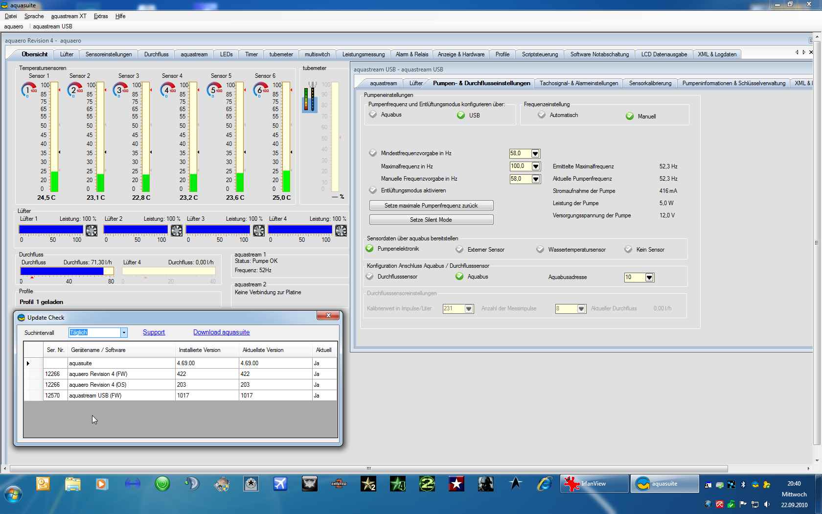Open Internet Explorer from the taskbar
Viewport: 822px width, 514px height.
[x=544, y=484]
